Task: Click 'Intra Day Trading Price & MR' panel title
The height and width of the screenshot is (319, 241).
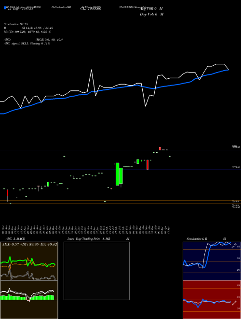Action: pos(89,239)
